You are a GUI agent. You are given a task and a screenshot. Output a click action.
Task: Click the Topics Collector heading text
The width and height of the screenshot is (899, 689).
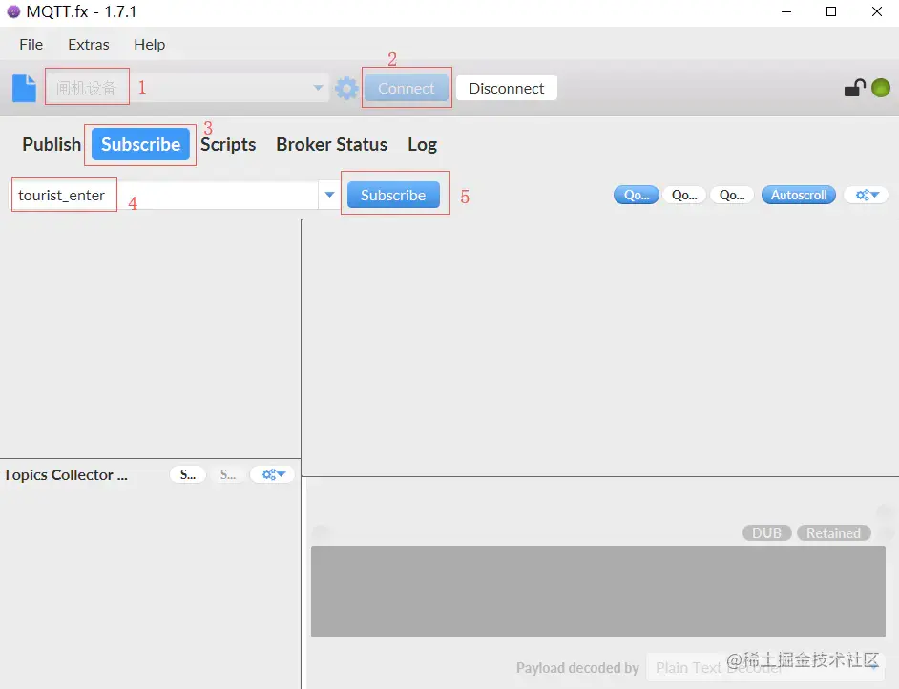click(x=65, y=475)
